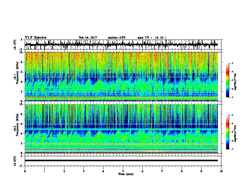Click the ch.1 "Frequency (kHz)" axis label
This screenshot has width=249, height=192.
[x=17, y=73]
